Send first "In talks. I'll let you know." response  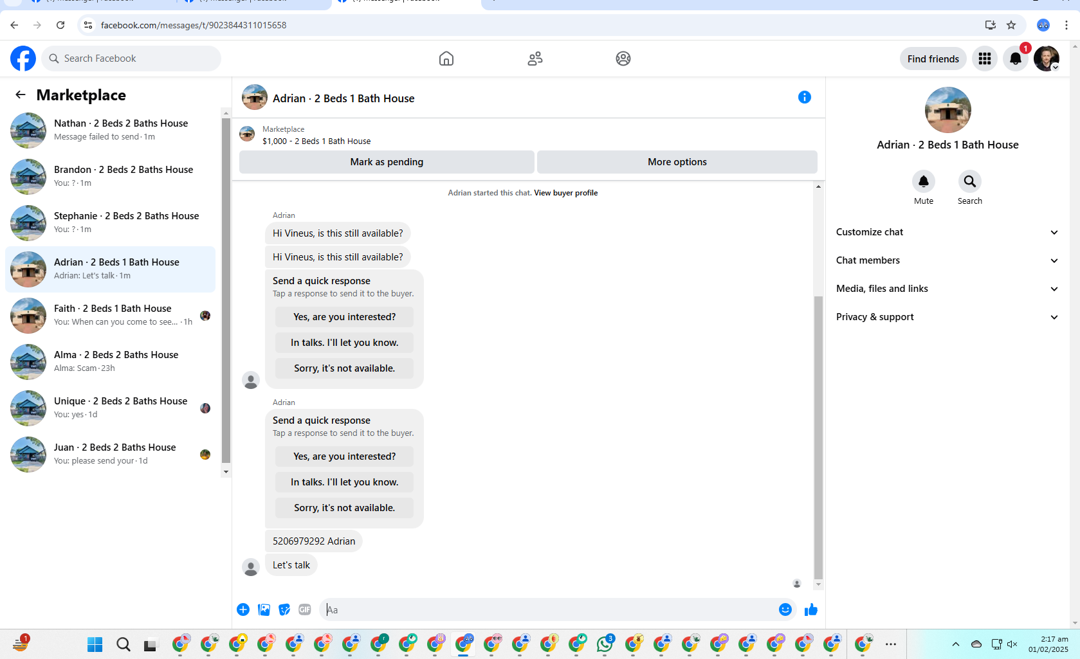pyautogui.click(x=345, y=343)
